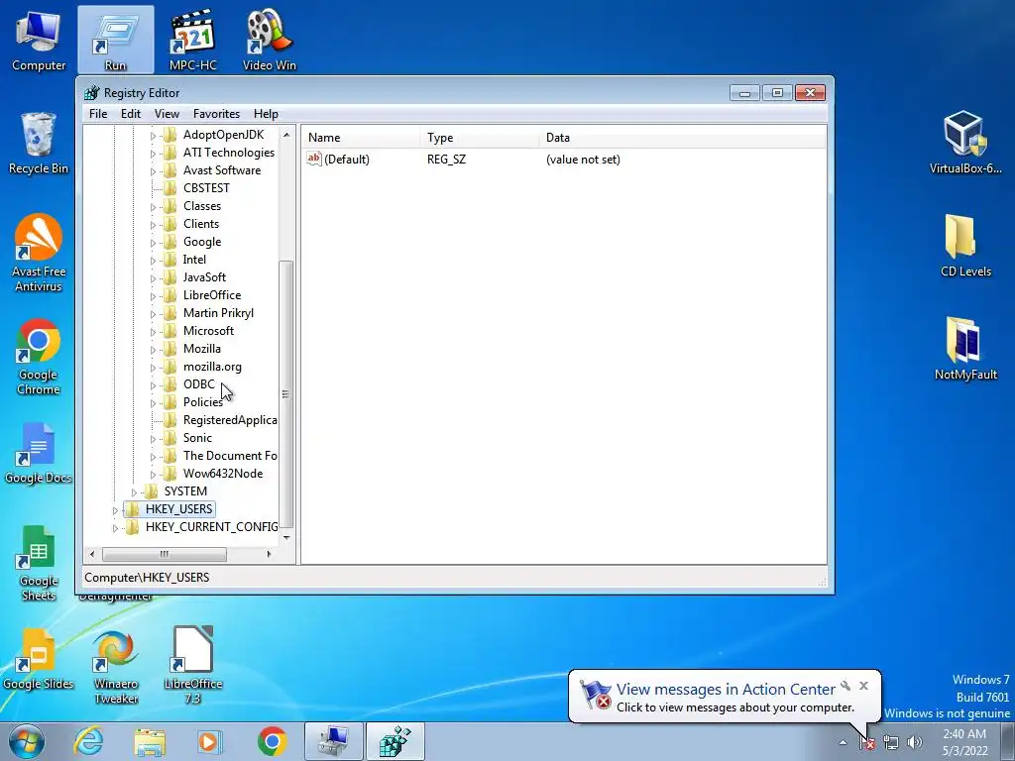This screenshot has width=1015, height=761.
Task: Click View messages in Action Center link
Action: (x=726, y=690)
